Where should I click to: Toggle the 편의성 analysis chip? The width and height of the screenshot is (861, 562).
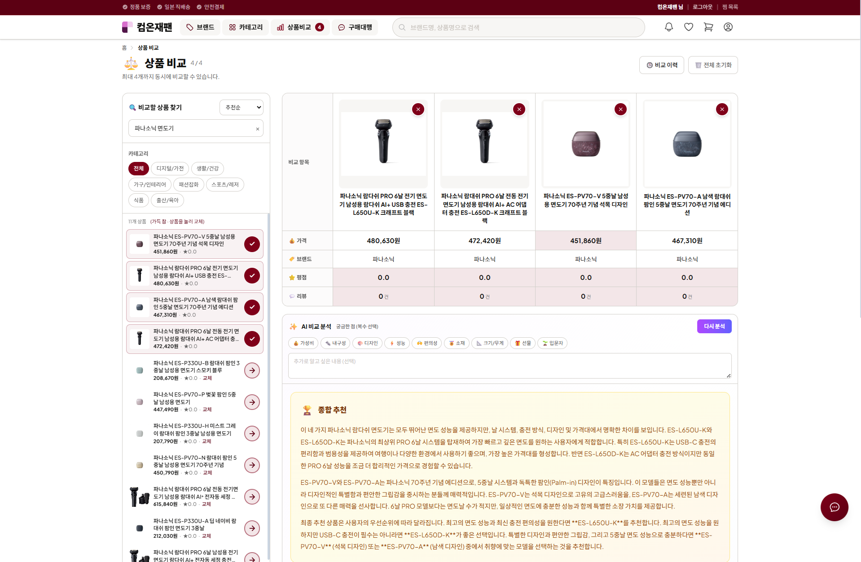pos(426,344)
